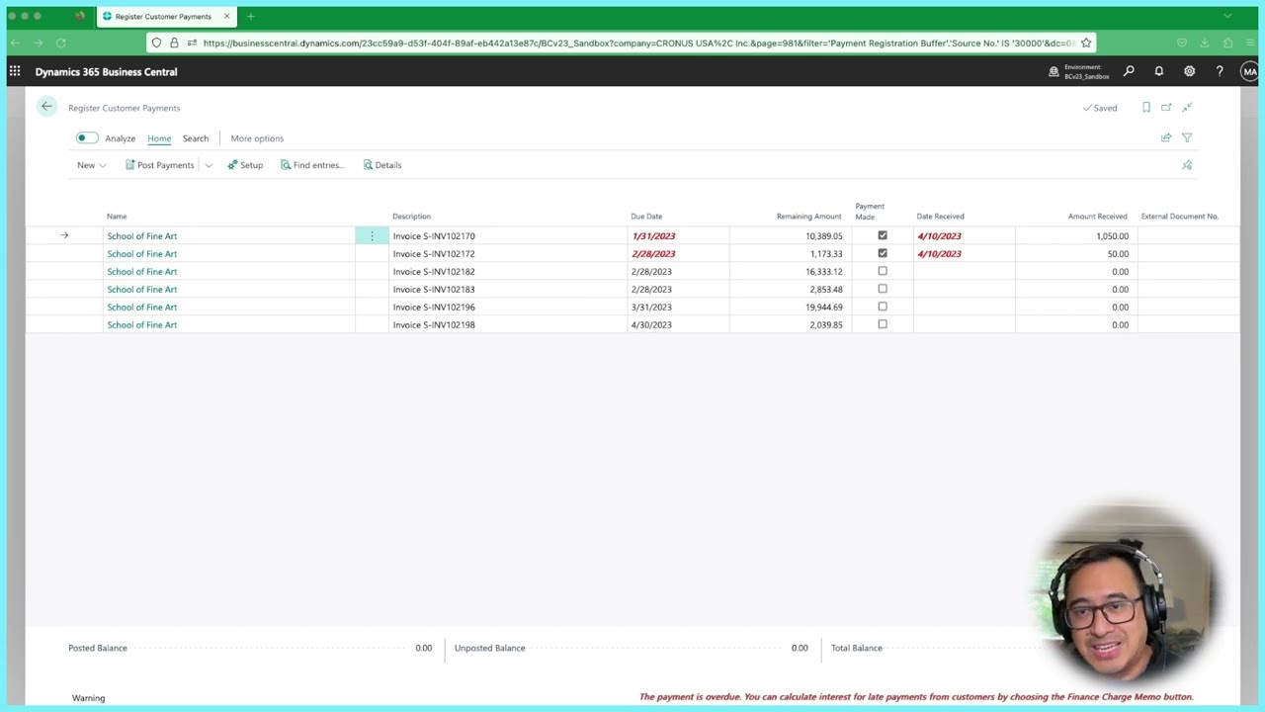
Task: Click the browser reload icon
Action: [x=60, y=43]
